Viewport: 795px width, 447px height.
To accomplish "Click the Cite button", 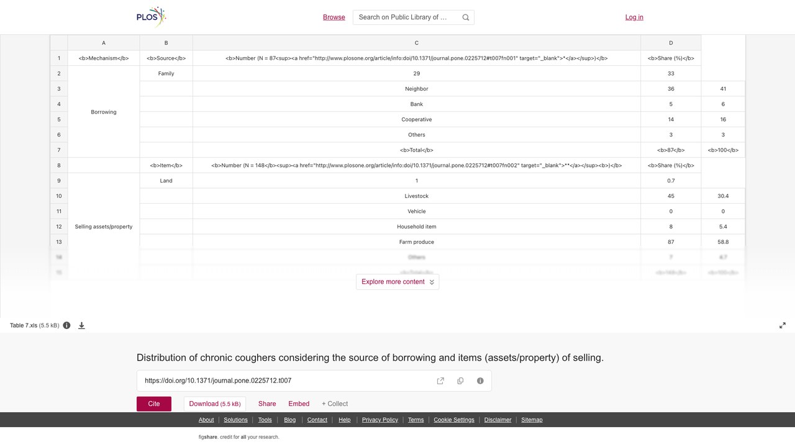I will coord(154,404).
